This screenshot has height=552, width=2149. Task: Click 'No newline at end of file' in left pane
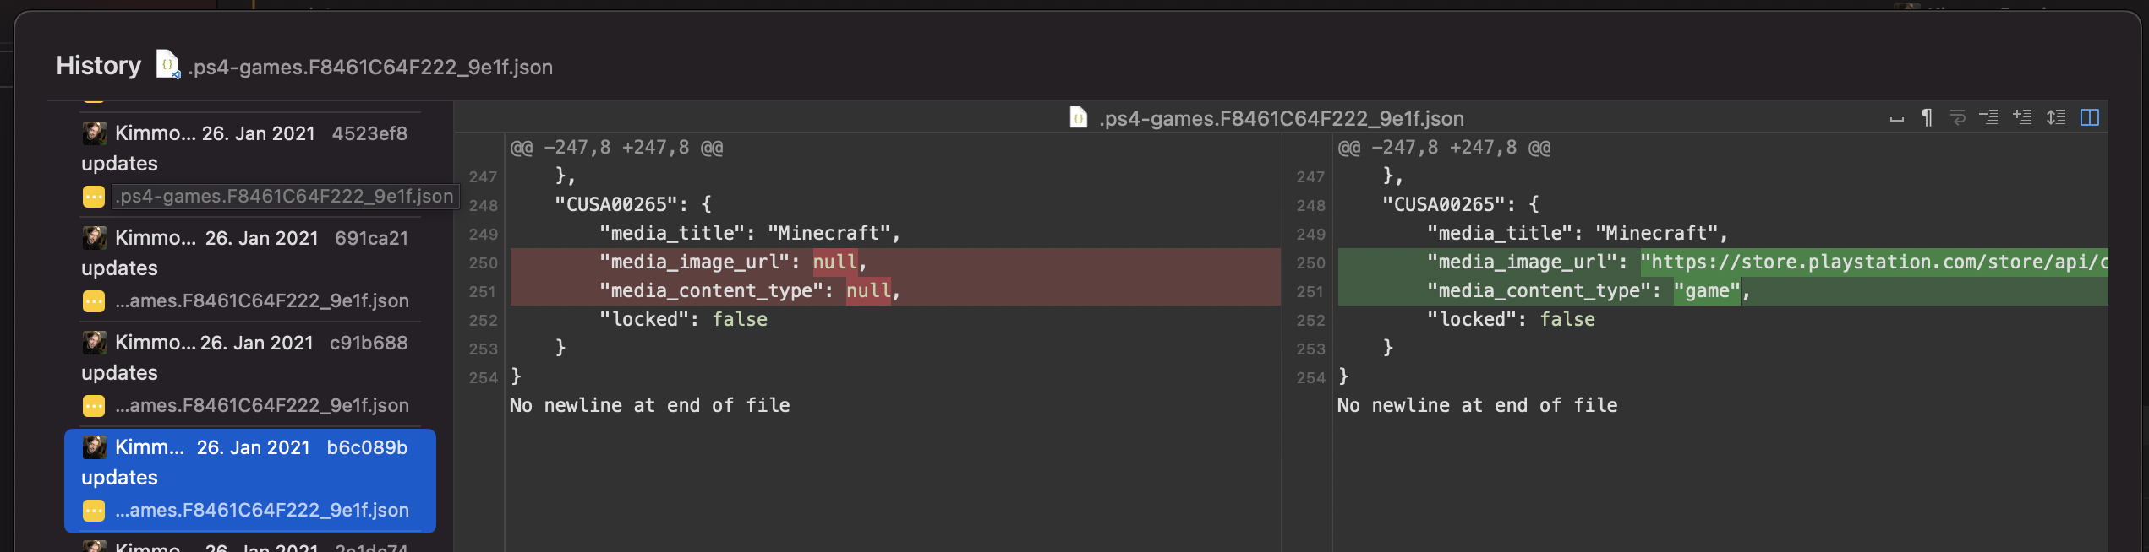click(650, 406)
